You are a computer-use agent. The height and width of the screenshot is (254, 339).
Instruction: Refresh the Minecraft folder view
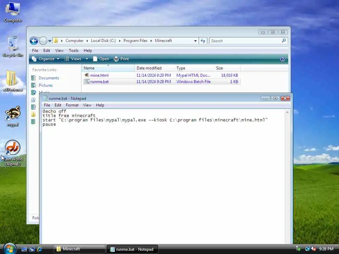point(203,41)
